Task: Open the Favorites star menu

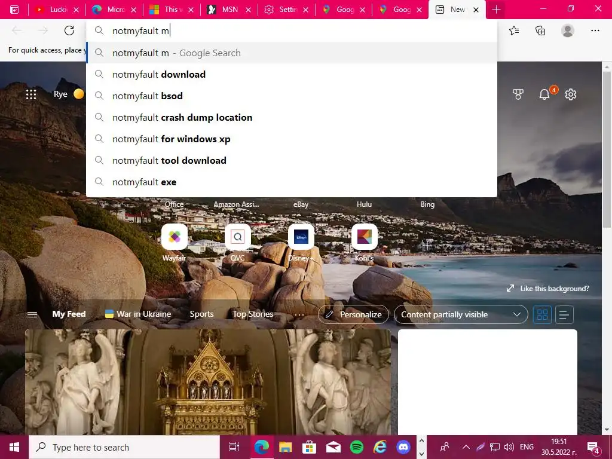Action: [x=514, y=30]
